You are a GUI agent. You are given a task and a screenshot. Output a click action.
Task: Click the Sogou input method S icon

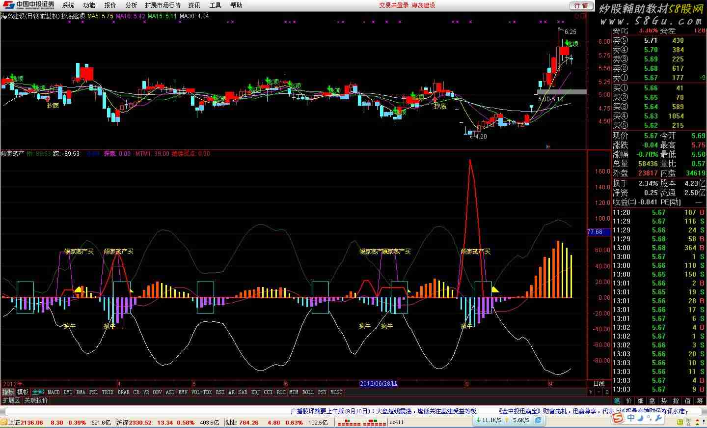pos(618,418)
